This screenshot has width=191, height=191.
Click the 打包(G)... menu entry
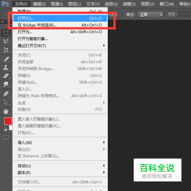coord(60,133)
